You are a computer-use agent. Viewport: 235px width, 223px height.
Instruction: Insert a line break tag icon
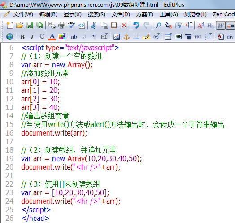coord(84,37)
